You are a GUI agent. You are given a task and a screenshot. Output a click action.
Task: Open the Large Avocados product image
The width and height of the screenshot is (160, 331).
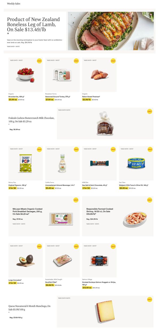(x=26, y=260)
